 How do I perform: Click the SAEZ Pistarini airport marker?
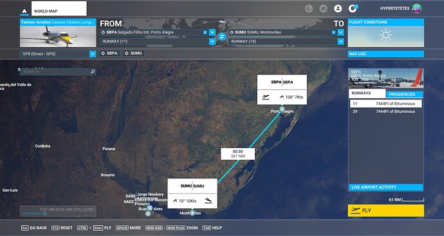click(x=148, y=214)
